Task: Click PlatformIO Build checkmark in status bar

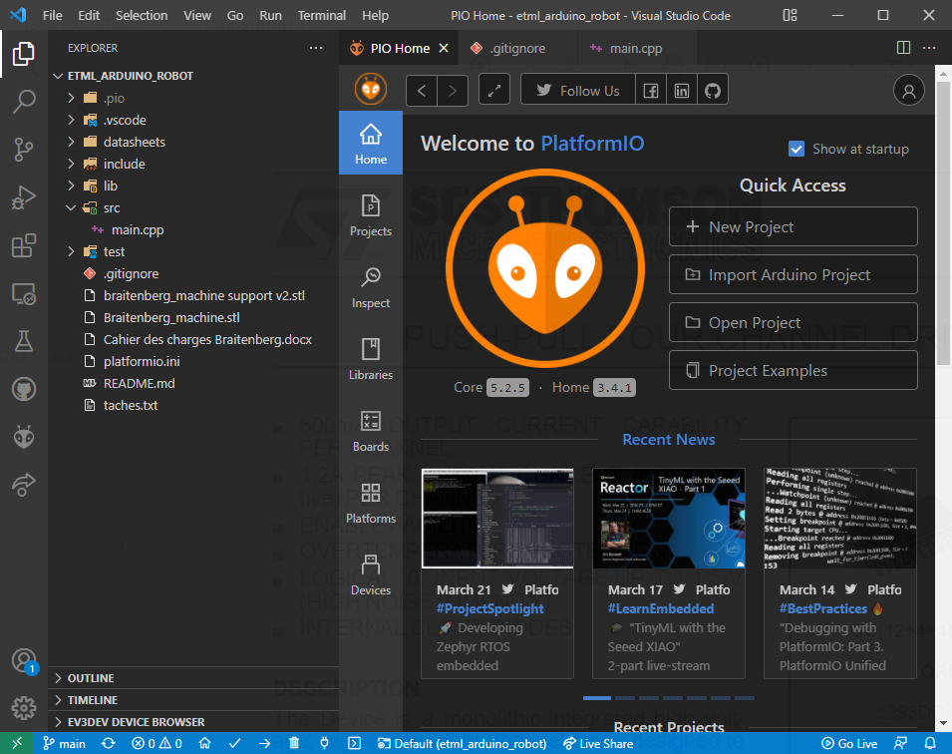Action: (x=234, y=743)
